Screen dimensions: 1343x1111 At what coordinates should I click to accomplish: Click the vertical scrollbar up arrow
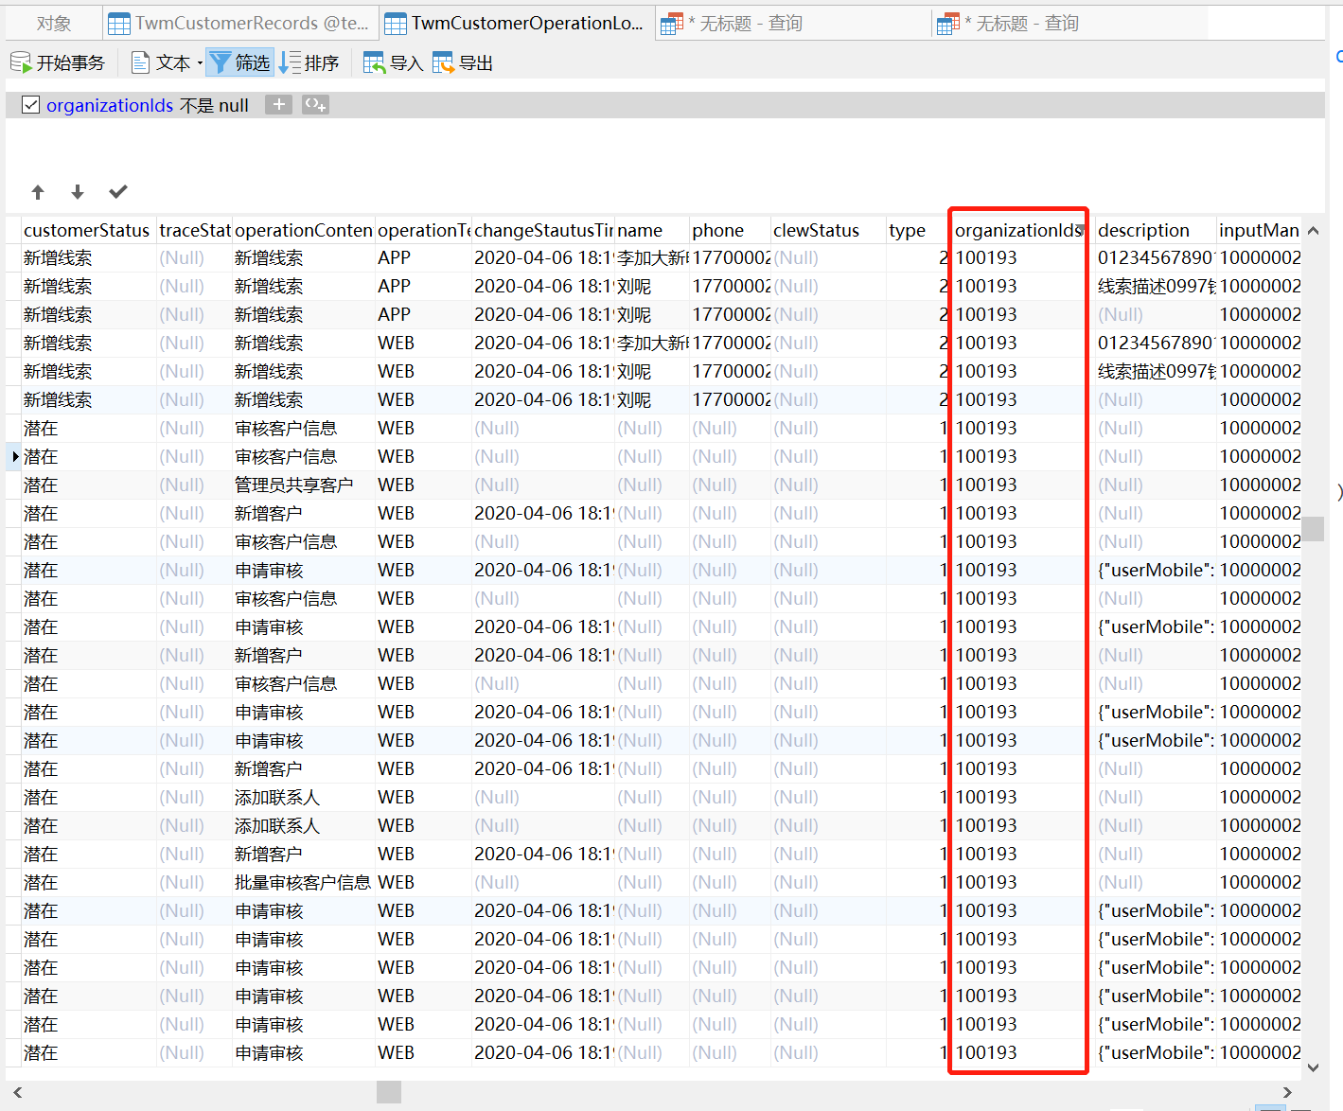pyautogui.click(x=1313, y=231)
